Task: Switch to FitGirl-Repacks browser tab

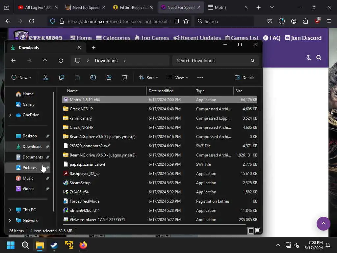Action: point(133,7)
